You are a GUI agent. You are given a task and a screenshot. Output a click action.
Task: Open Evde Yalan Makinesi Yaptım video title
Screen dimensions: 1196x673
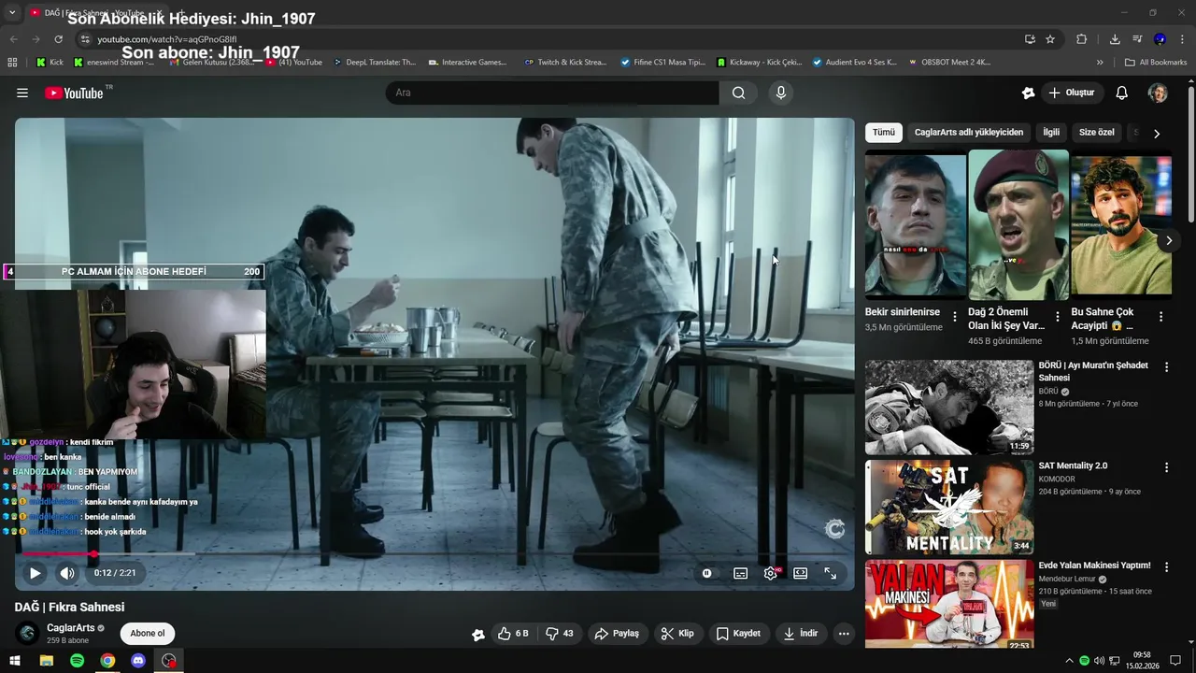1094,566
